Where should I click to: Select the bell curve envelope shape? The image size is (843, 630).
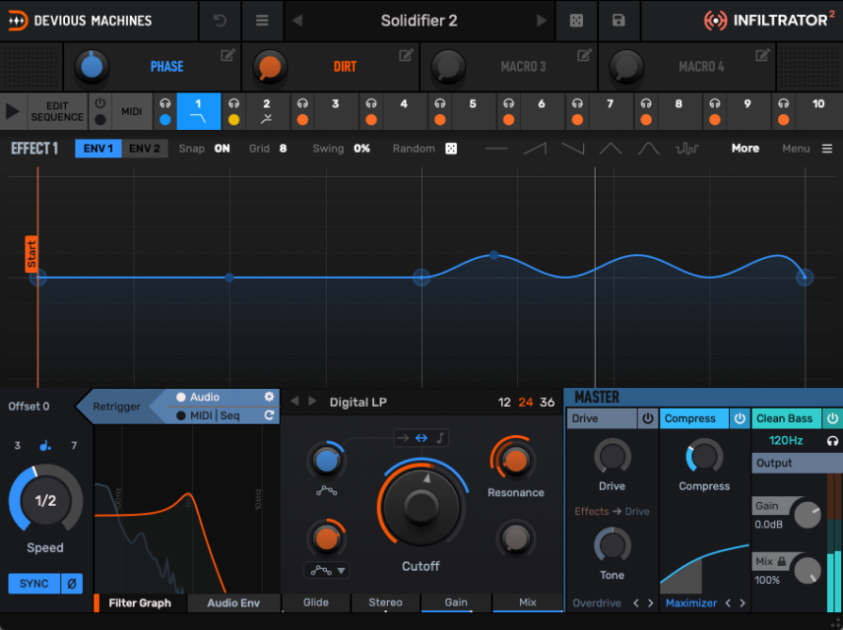649,149
